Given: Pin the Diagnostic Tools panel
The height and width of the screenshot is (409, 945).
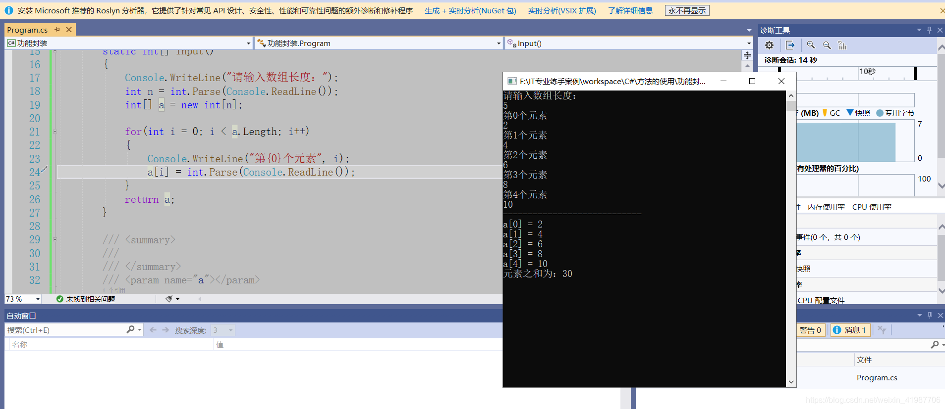Looking at the screenshot, I should (929, 30).
